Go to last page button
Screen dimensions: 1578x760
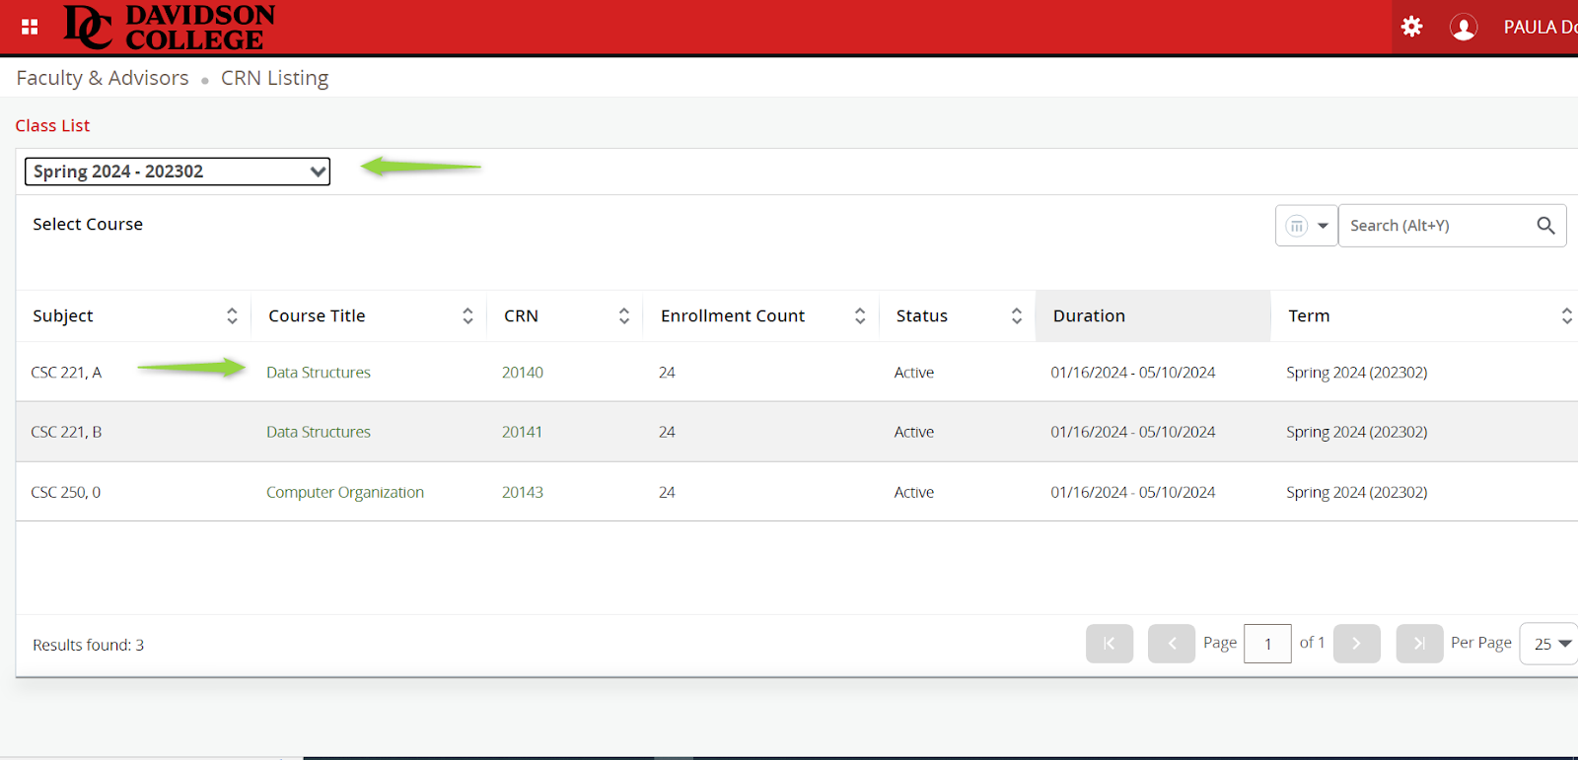coord(1420,644)
